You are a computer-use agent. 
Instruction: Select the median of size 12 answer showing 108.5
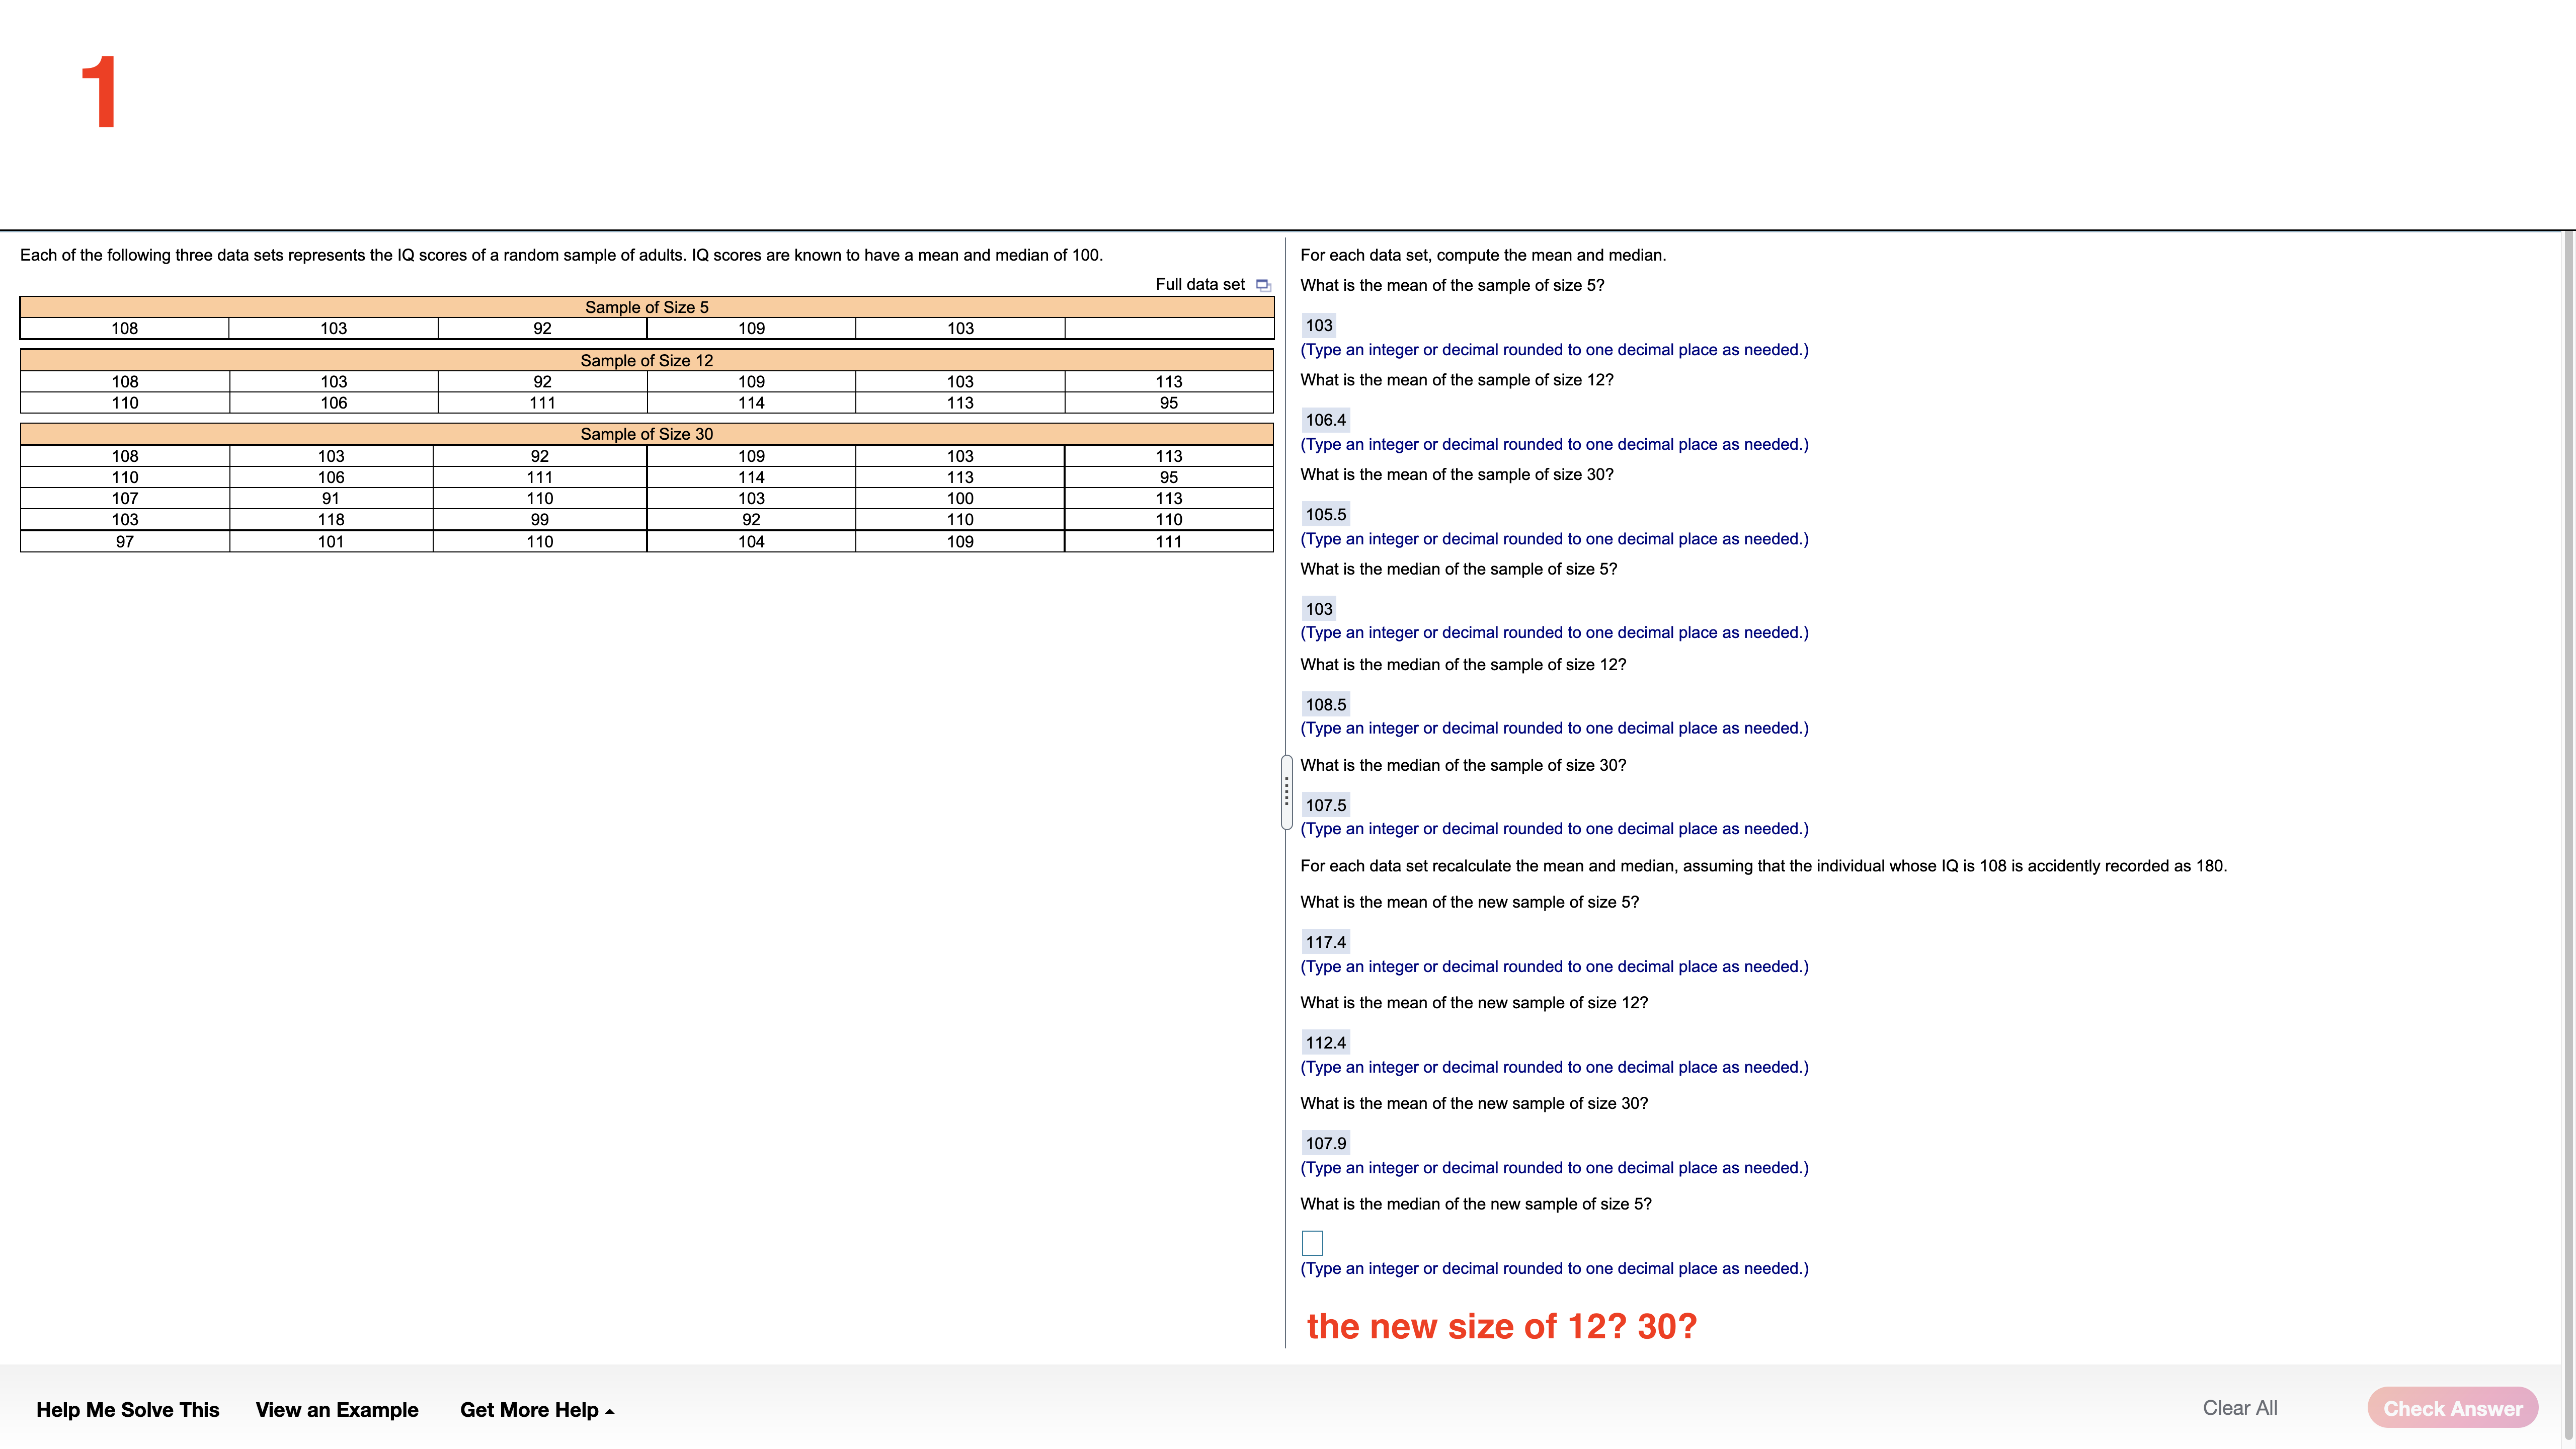[x=1325, y=704]
